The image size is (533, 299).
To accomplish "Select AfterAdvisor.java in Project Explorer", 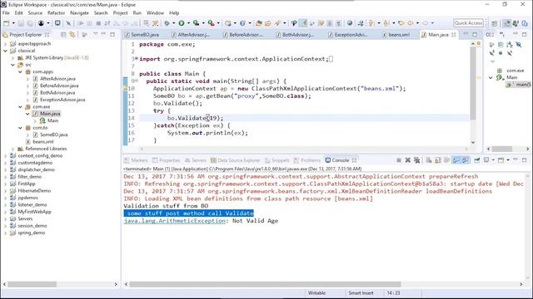I will 57,79.
